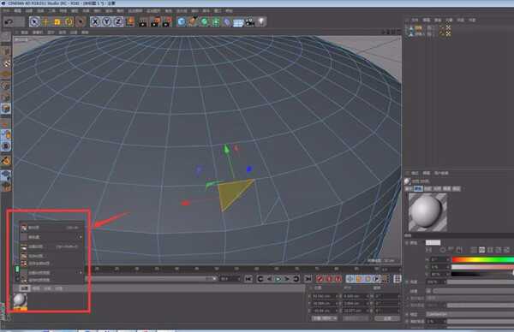514x332 pixels.
Task: Adjust the Saturation slider
Action: pos(482,267)
